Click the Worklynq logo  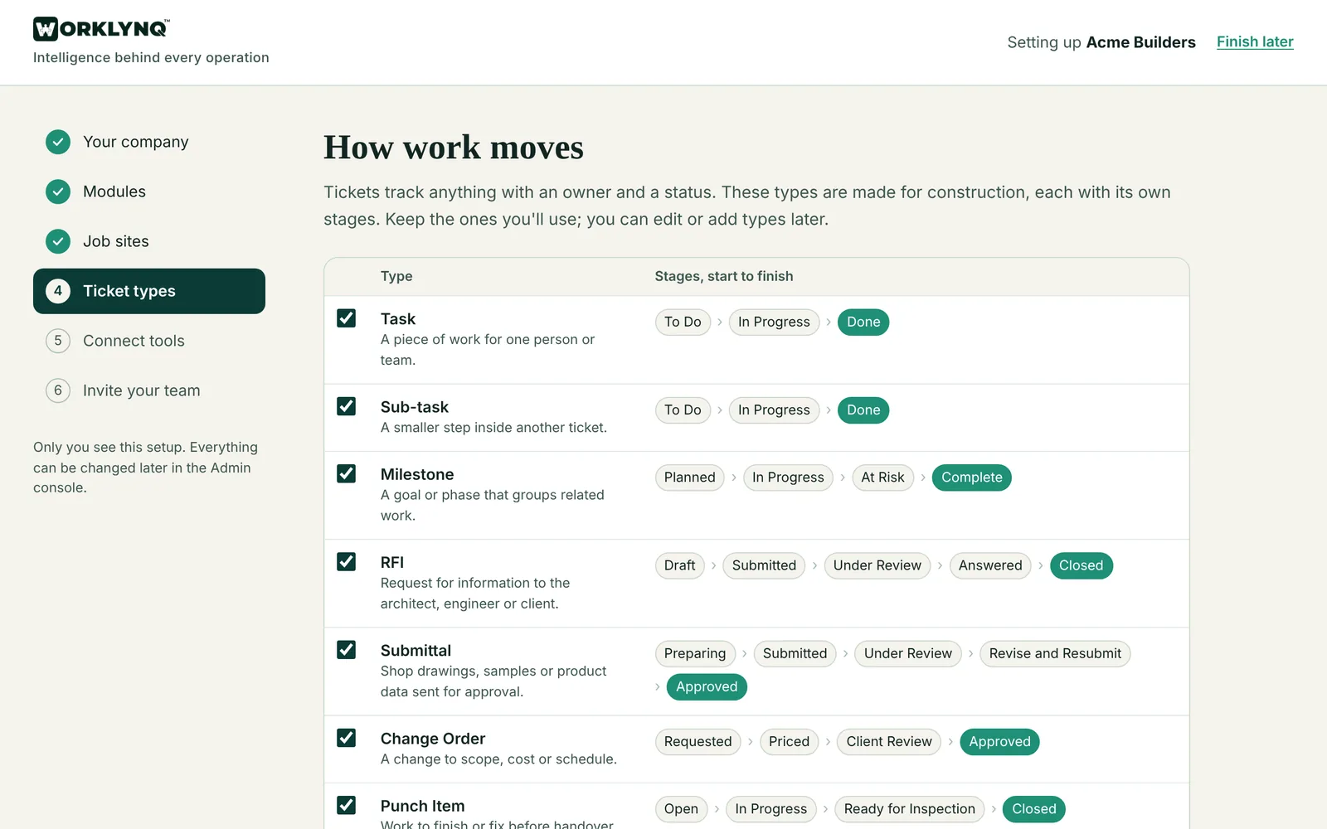tap(101, 29)
